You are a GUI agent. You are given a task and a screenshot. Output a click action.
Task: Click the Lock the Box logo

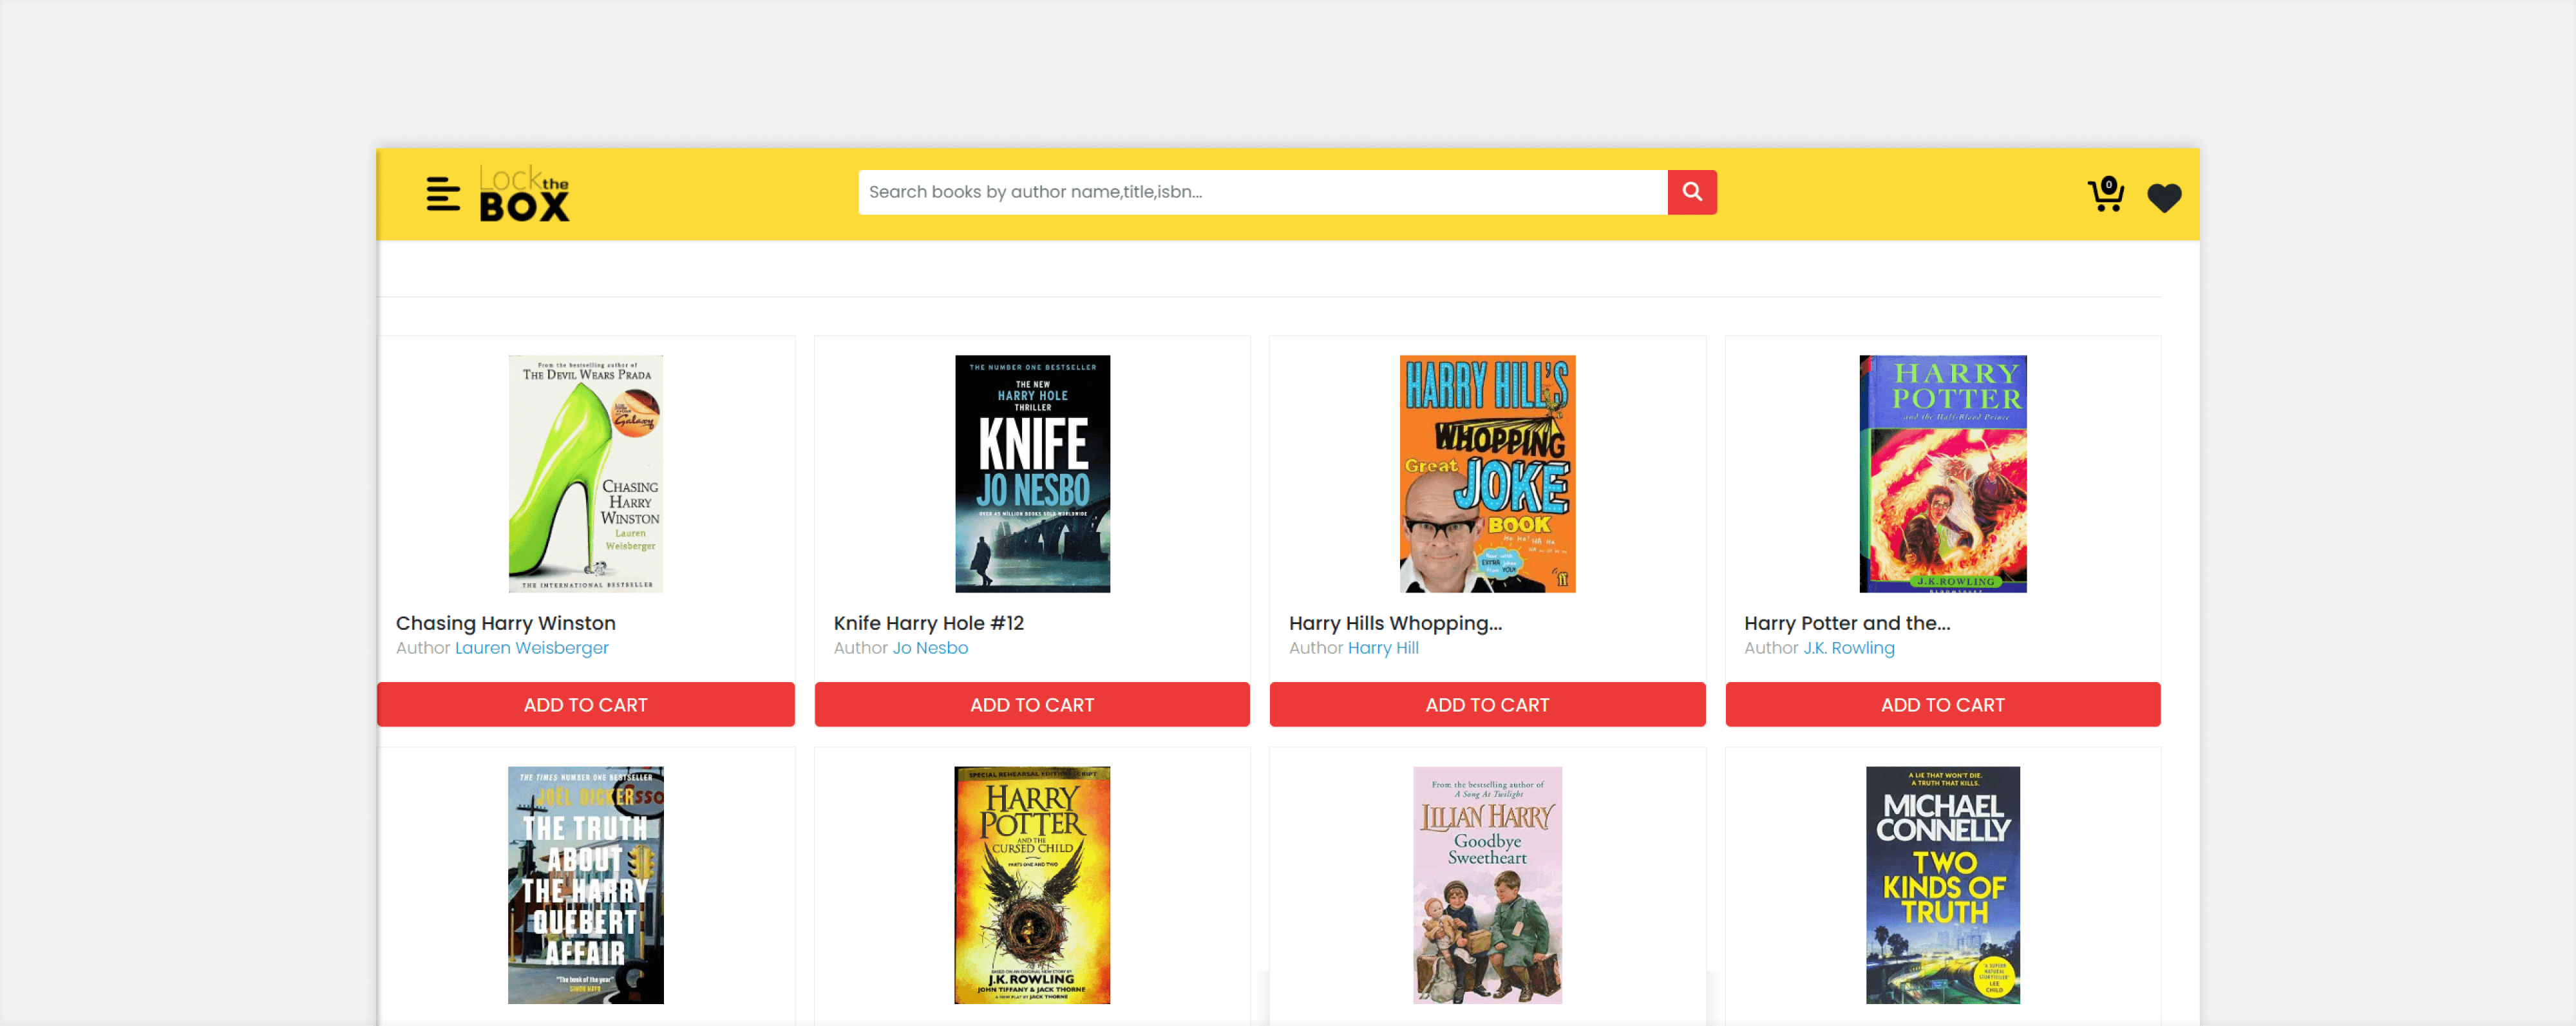(524, 194)
